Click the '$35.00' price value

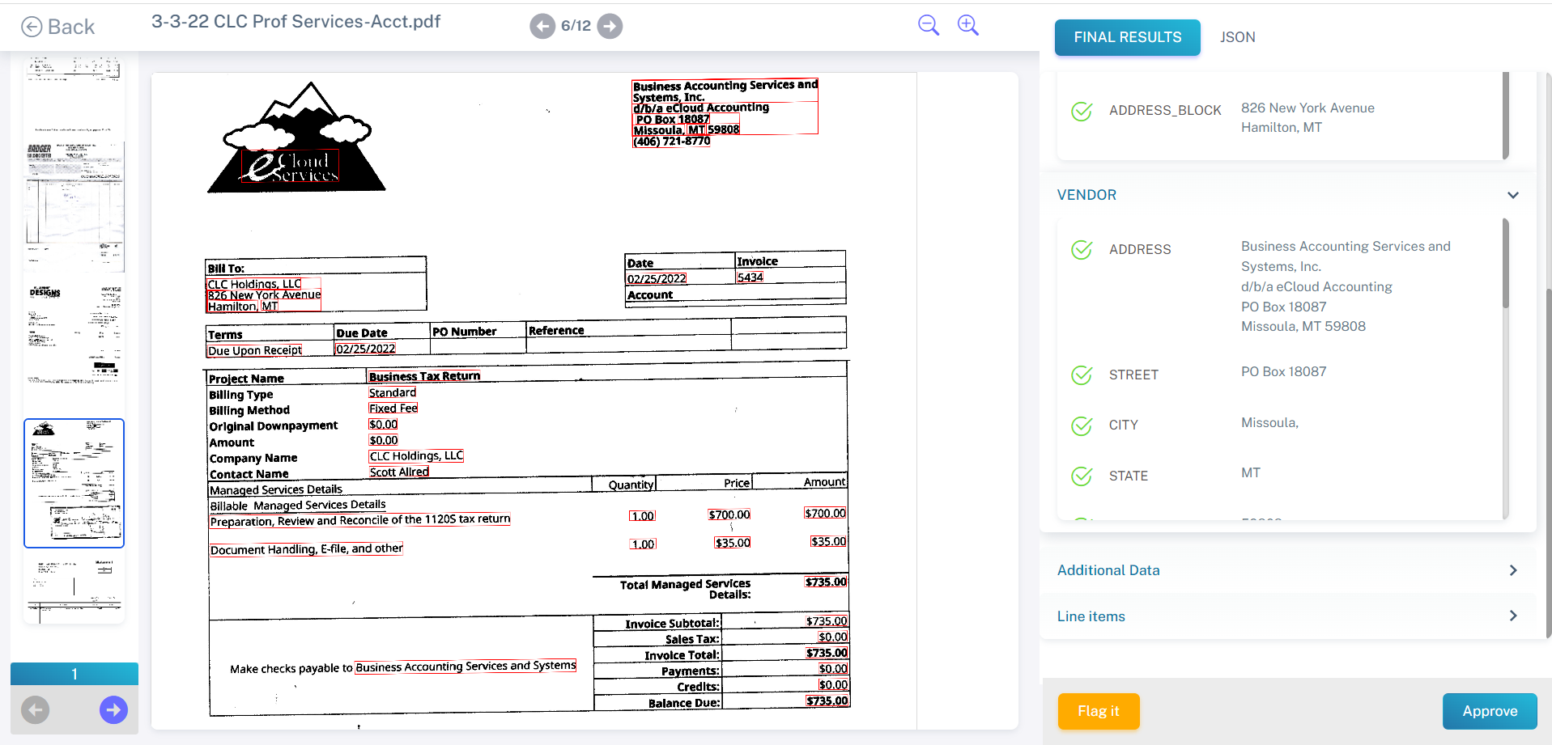[733, 544]
